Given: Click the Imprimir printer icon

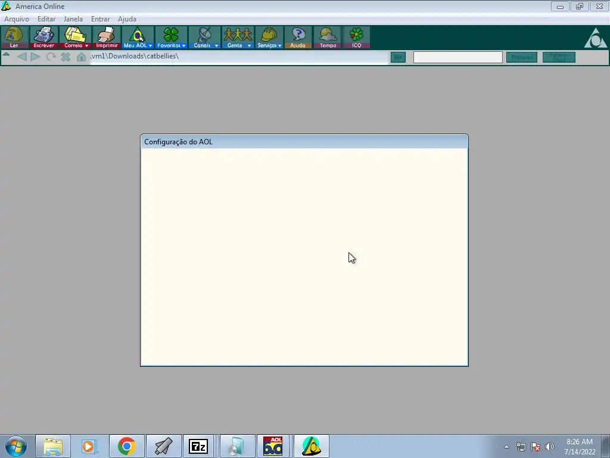Looking at the screenshot, I should 107,38.
